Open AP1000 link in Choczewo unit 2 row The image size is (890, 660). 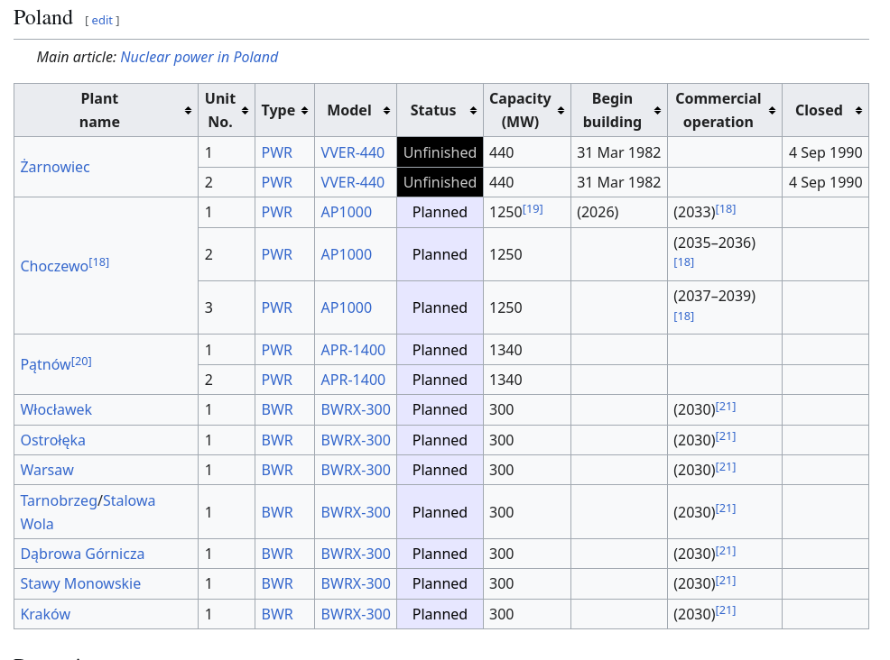(x=347, y=254)
